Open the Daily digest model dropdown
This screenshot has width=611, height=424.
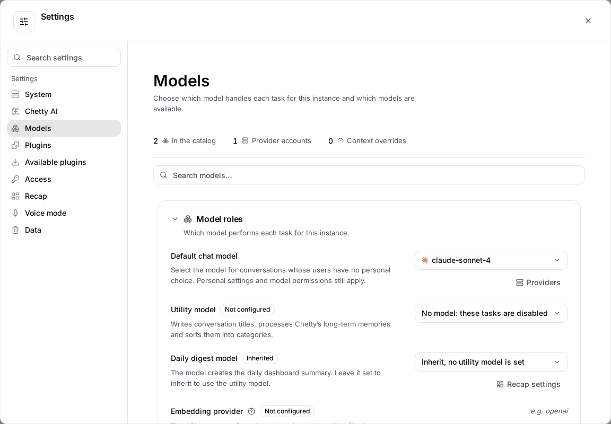(491, 362)
